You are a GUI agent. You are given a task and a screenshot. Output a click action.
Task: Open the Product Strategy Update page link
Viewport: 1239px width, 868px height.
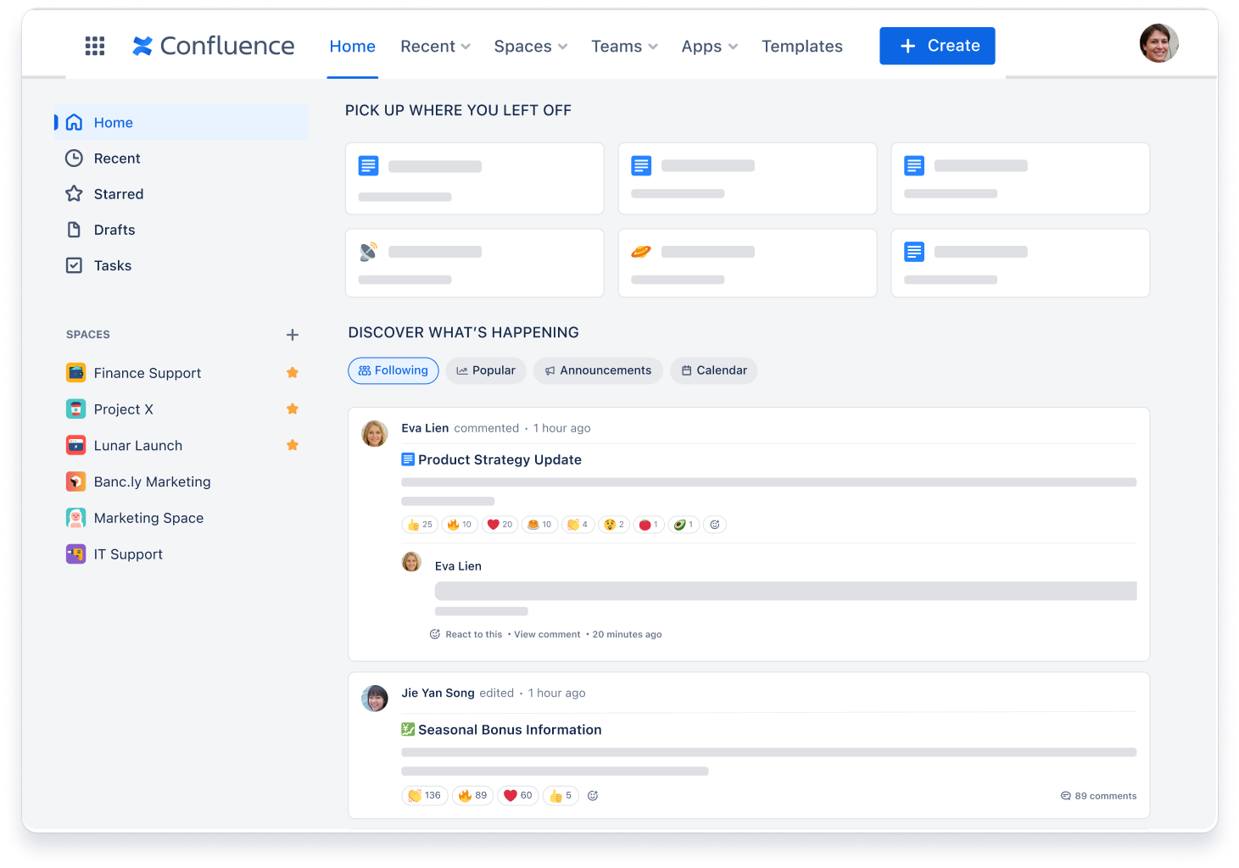[x=500, y=459]
